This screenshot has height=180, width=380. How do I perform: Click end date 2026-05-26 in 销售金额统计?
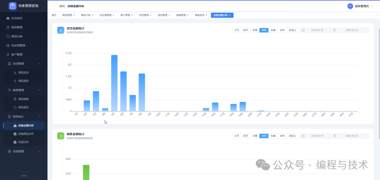point(351,136)
